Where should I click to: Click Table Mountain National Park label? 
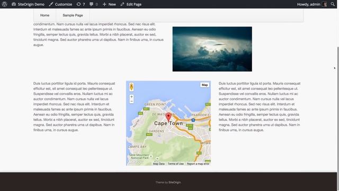pyautogui.click(x=139, y=157)
